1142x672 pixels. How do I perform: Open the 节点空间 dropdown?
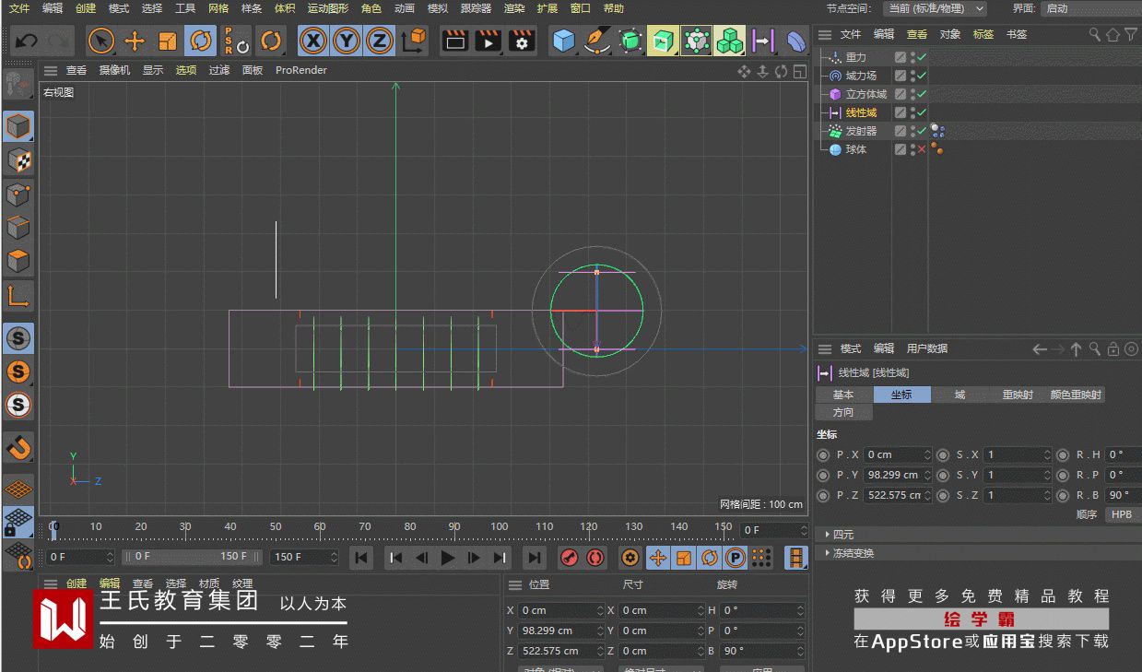coord(934,8)
